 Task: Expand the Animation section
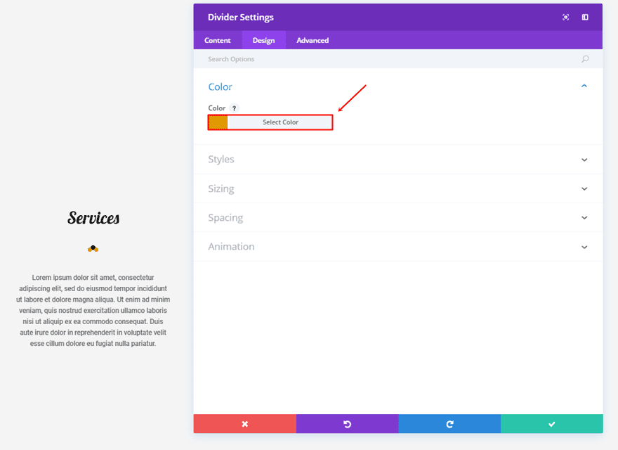(x=584, y=247)
